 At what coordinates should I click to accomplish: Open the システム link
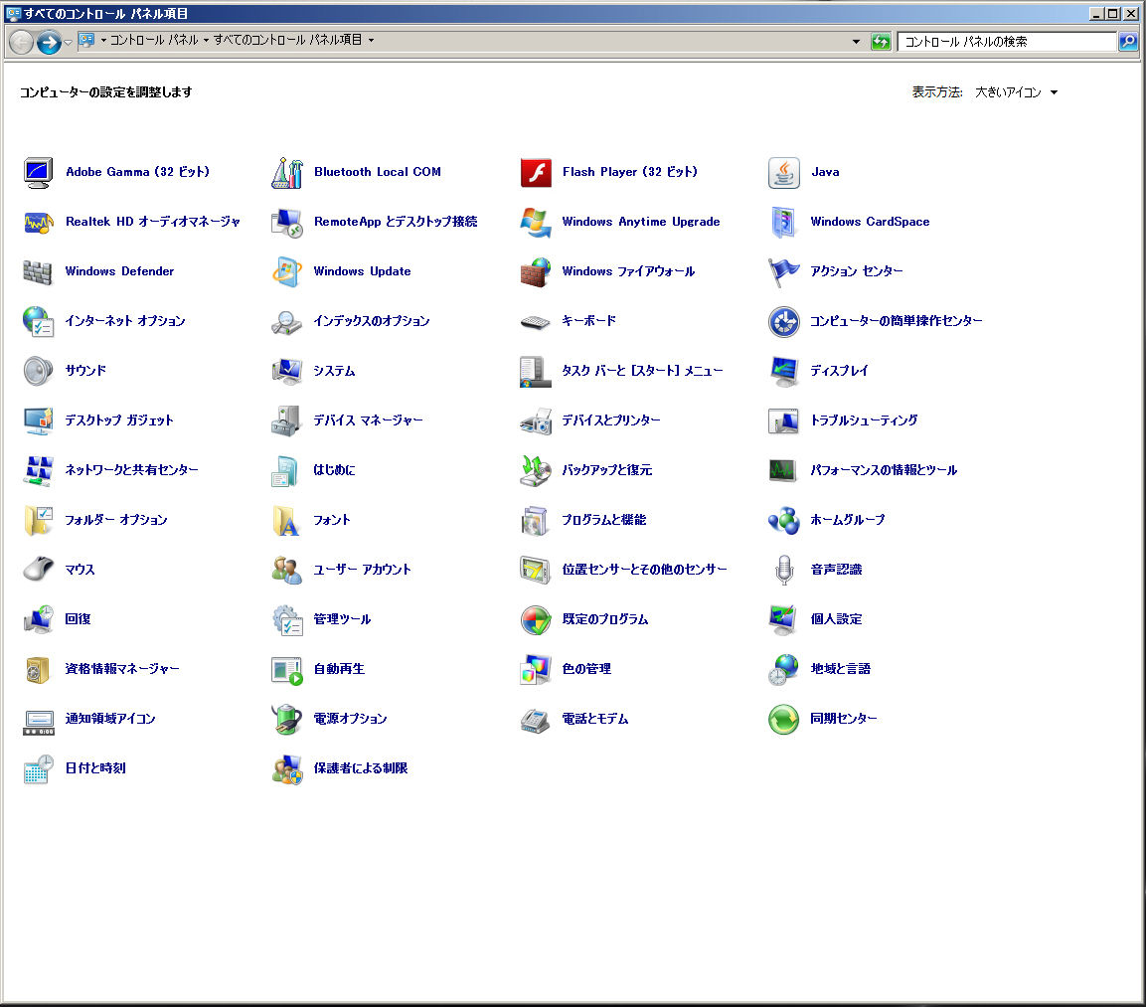click(334, 371)
